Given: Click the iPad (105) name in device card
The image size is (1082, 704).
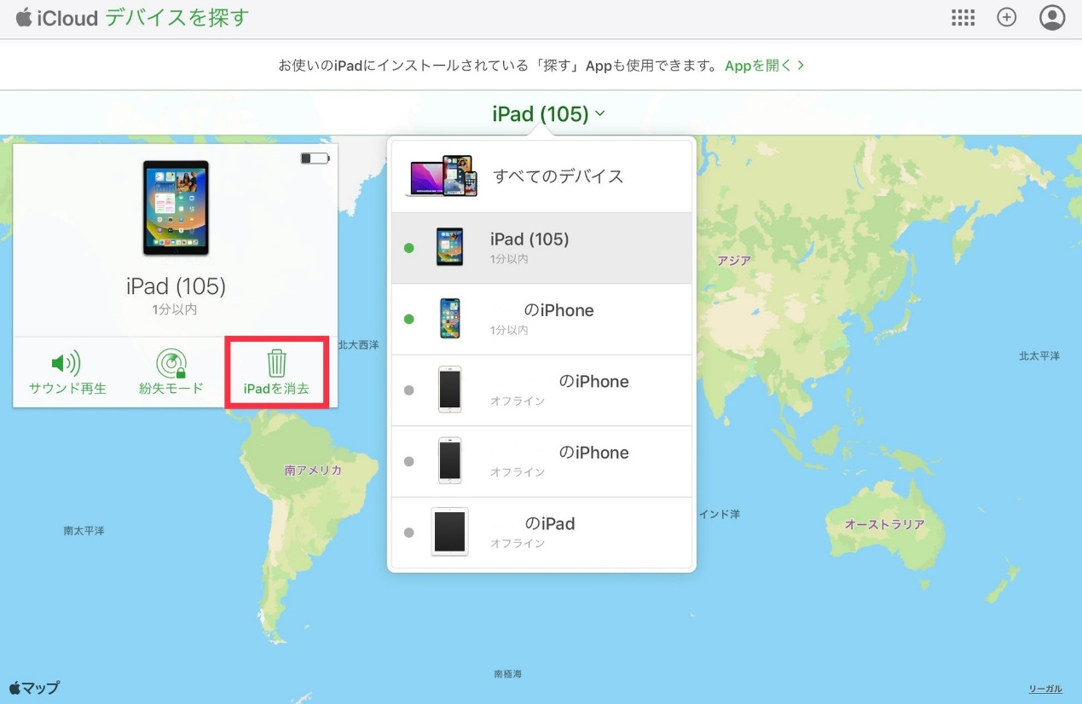Looking at the screenshot, I should pos(176,286).
